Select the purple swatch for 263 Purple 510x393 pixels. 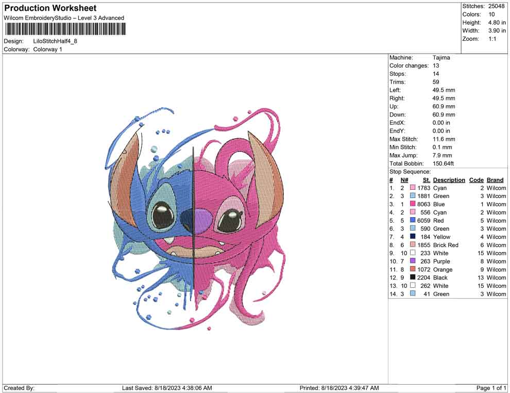413,261
